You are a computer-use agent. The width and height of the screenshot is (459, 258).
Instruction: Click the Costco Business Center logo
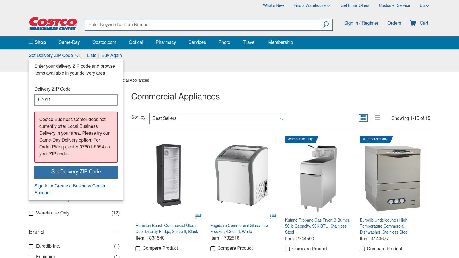53,24
